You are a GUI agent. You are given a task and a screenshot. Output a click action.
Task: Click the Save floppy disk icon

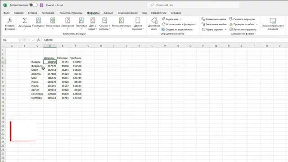click(41, 5)
